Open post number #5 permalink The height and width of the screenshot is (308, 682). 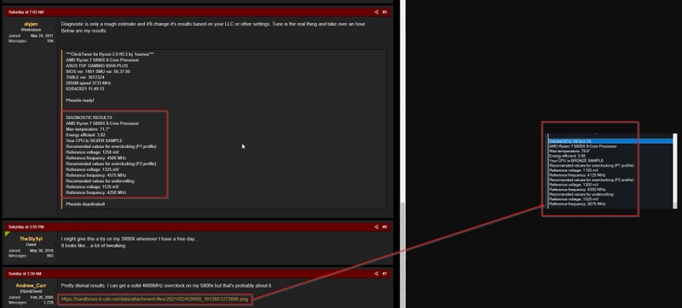click(x=384, y=12)
